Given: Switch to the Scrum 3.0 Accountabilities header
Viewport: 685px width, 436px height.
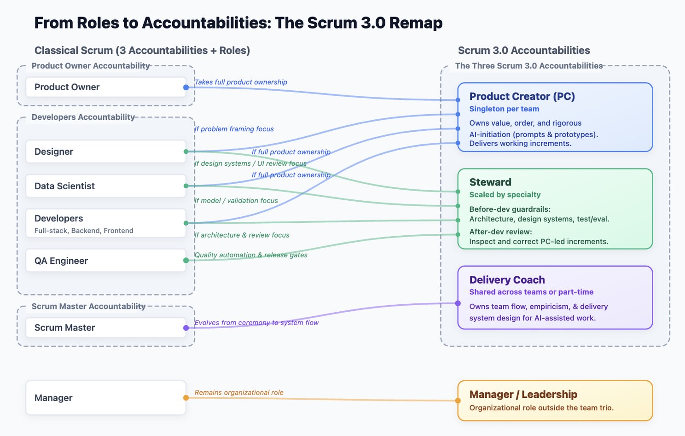Looking at the screenshot, I should coord(524,50).
